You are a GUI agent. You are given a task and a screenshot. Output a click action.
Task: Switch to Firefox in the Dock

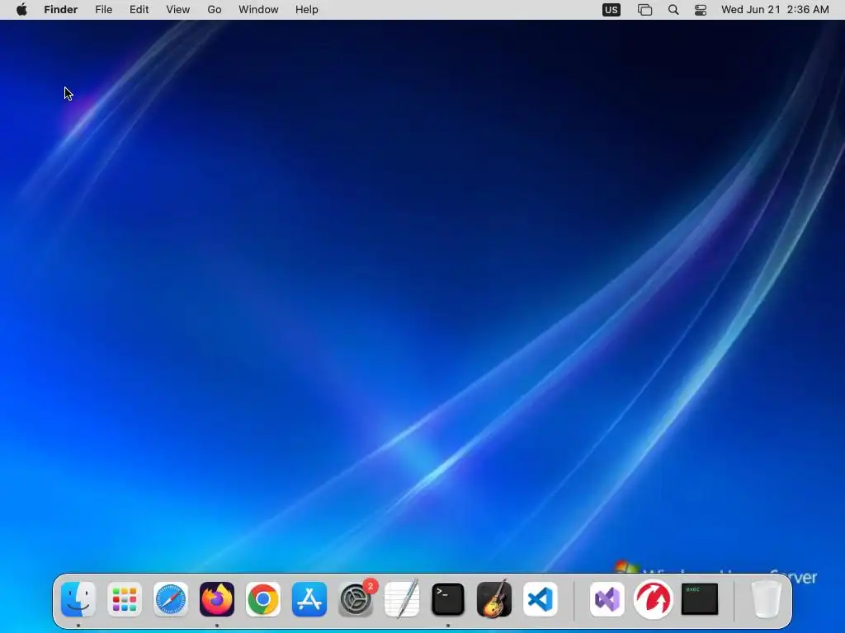(217, 599)
